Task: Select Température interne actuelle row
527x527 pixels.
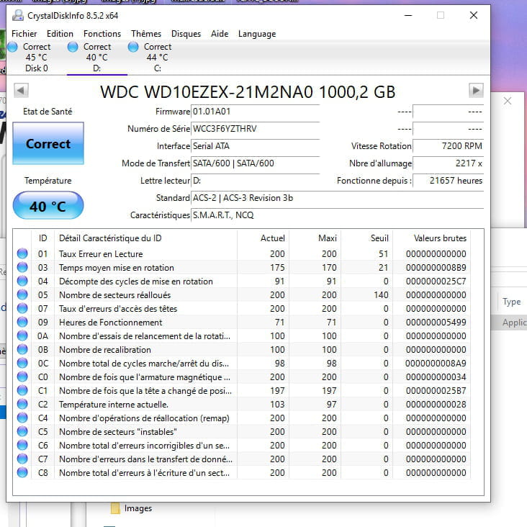Action: [242, 405]
